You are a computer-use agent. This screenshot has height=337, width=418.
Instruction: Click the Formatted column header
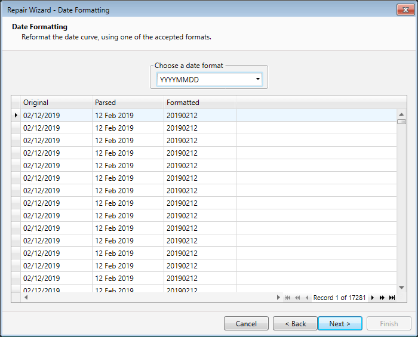click(x=200, y=103)
